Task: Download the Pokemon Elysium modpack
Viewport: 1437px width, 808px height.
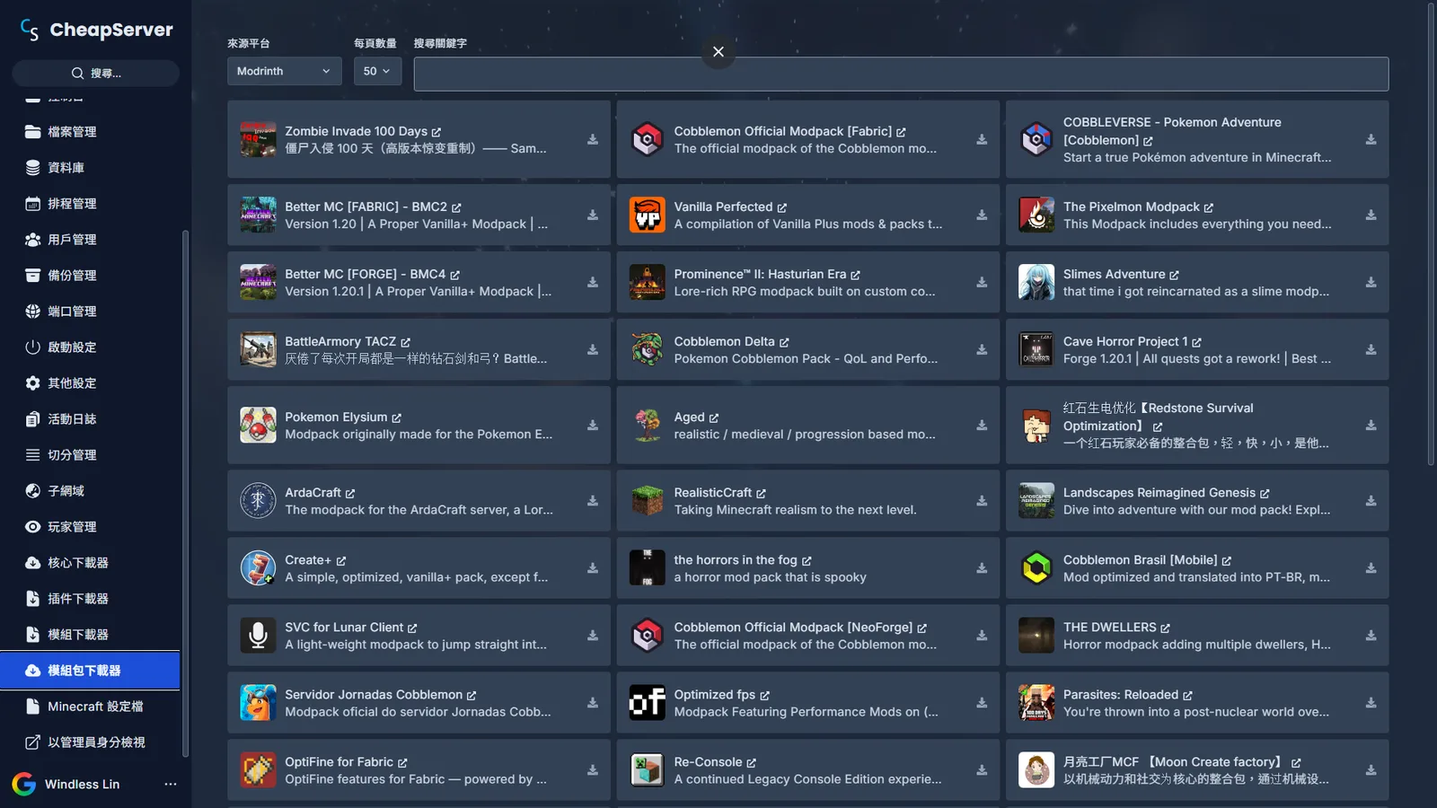Action: coord(593,426)
